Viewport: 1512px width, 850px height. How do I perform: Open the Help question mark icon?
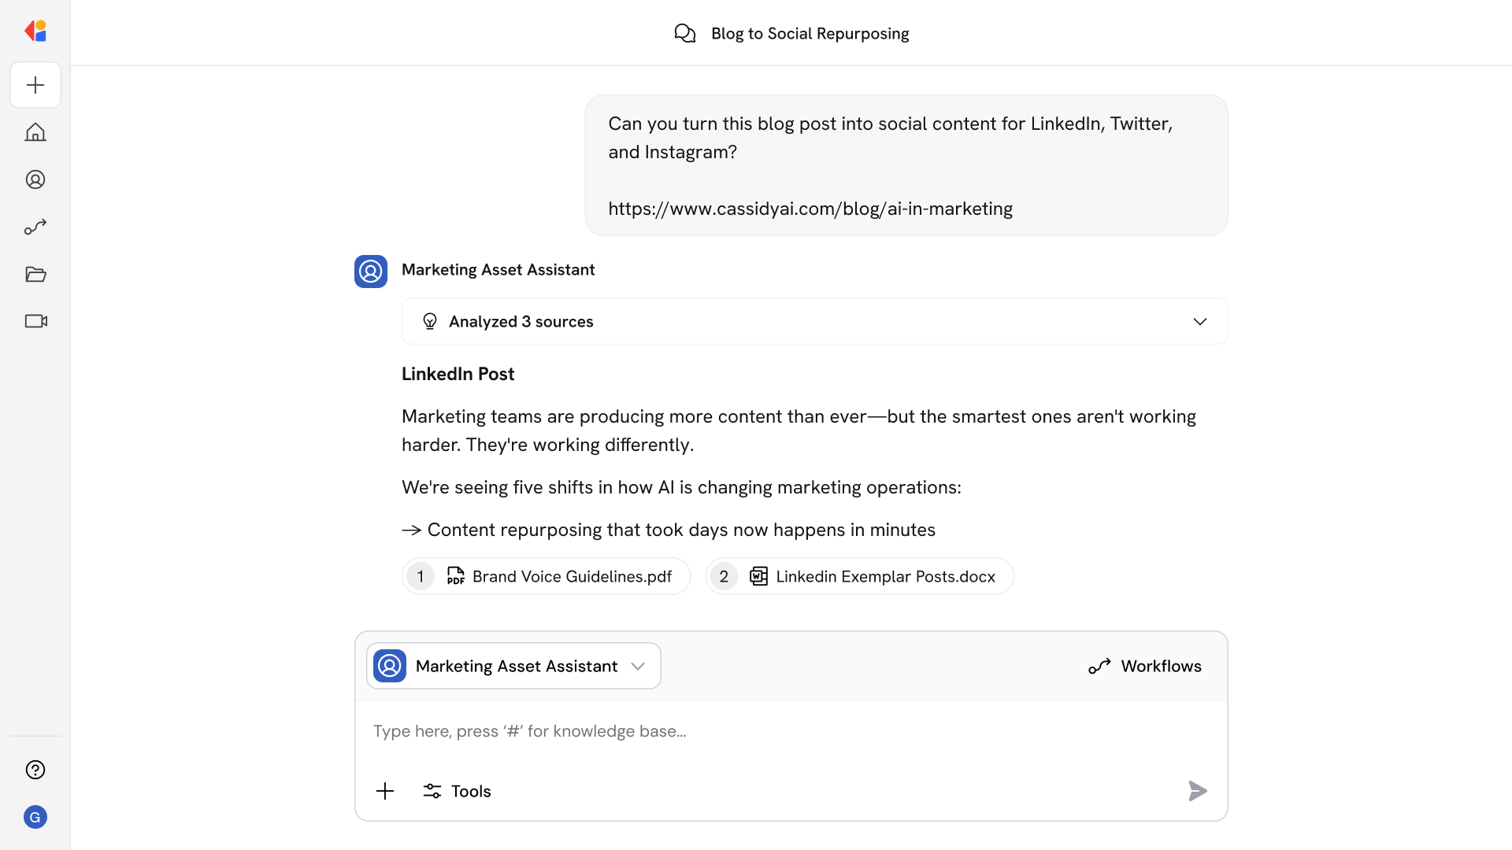click(x=35, y=770)
